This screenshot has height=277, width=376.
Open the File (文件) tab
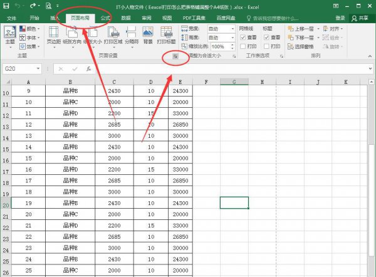click(11, 18)
